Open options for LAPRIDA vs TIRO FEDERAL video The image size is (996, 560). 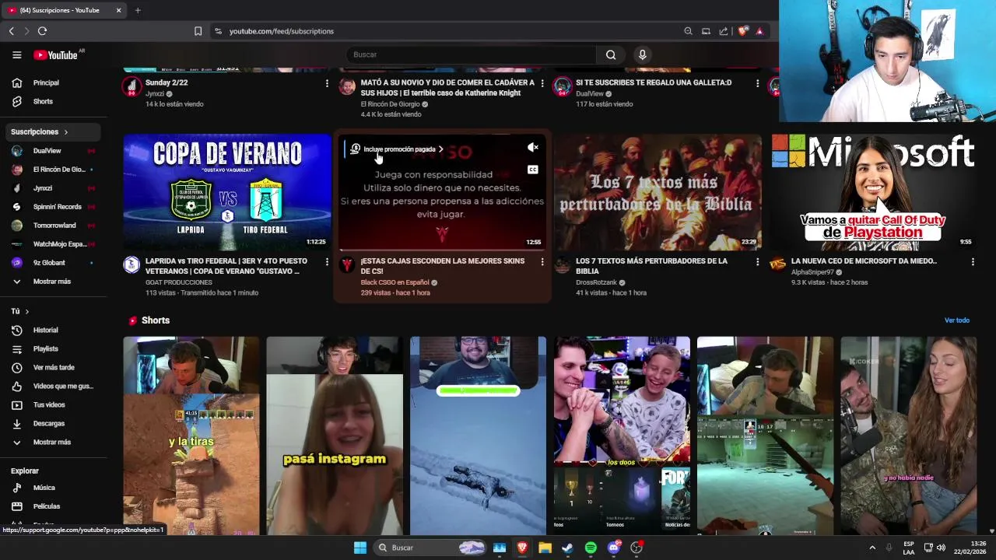pos(327,262)
